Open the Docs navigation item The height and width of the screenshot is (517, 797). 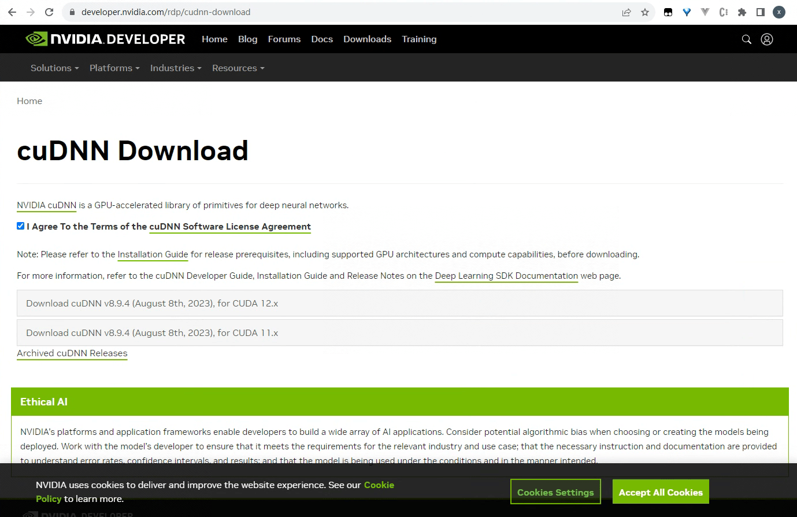coord(322,39)
